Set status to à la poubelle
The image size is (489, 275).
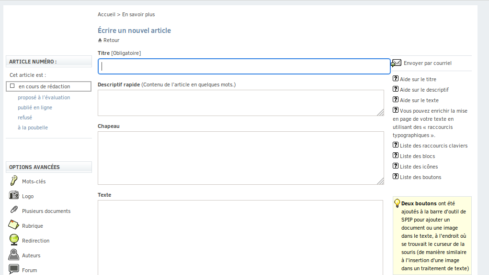click(x=33, y=127)
